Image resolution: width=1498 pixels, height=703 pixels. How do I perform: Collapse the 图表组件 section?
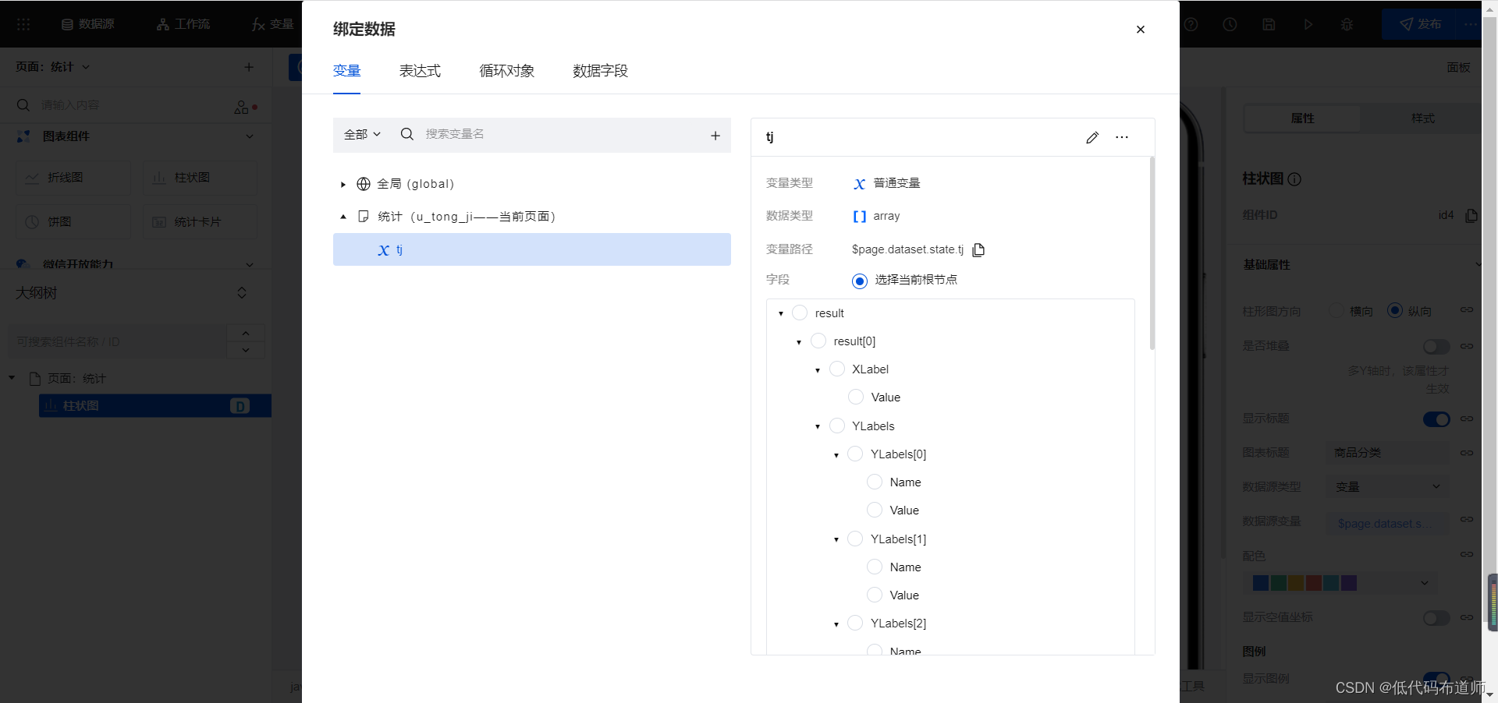(250, 136)
